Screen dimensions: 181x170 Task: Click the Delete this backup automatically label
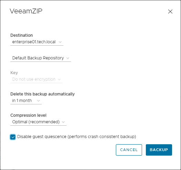(x=42, y=94)
